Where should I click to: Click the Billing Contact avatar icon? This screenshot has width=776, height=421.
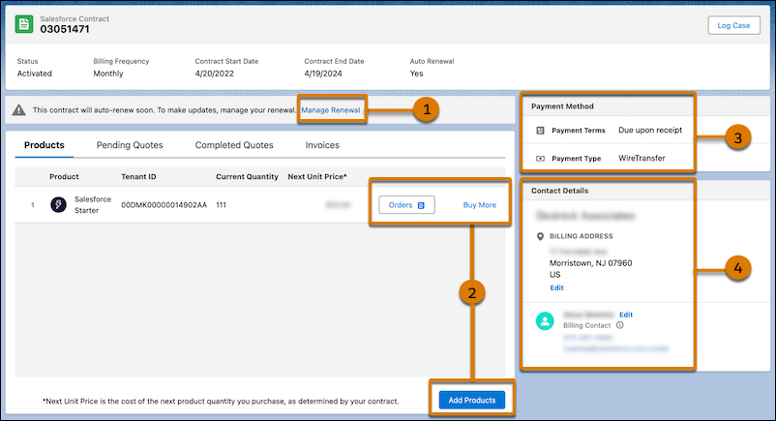coord(545,321)
